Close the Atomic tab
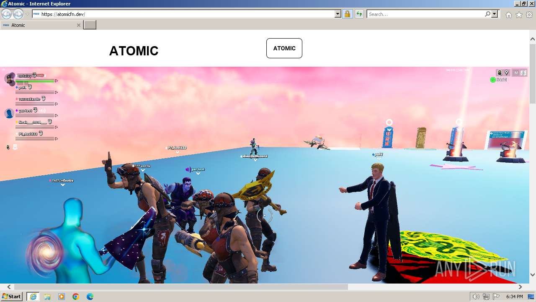This screenshot has width=536, height=302. coord(78,25)
